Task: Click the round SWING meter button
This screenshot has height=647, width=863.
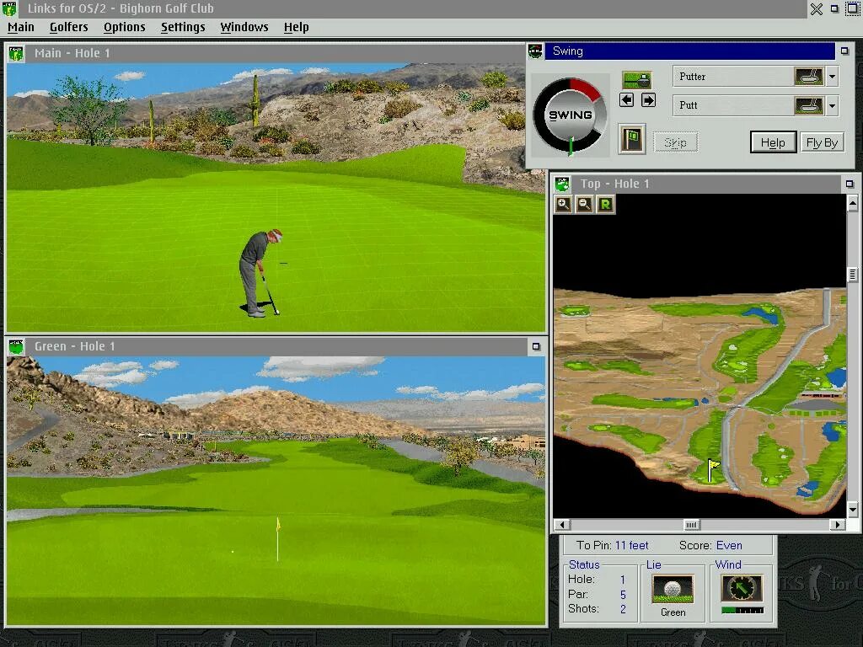Action: [571, 115]
